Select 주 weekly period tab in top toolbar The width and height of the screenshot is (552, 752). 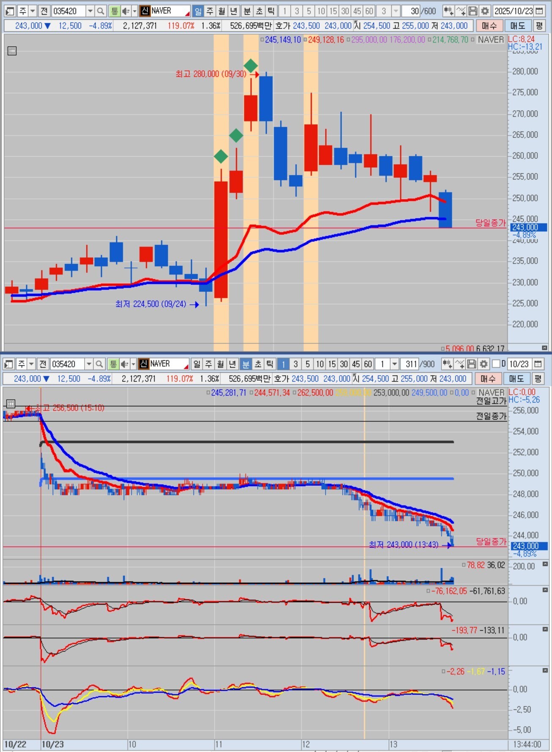coord(210,11)
